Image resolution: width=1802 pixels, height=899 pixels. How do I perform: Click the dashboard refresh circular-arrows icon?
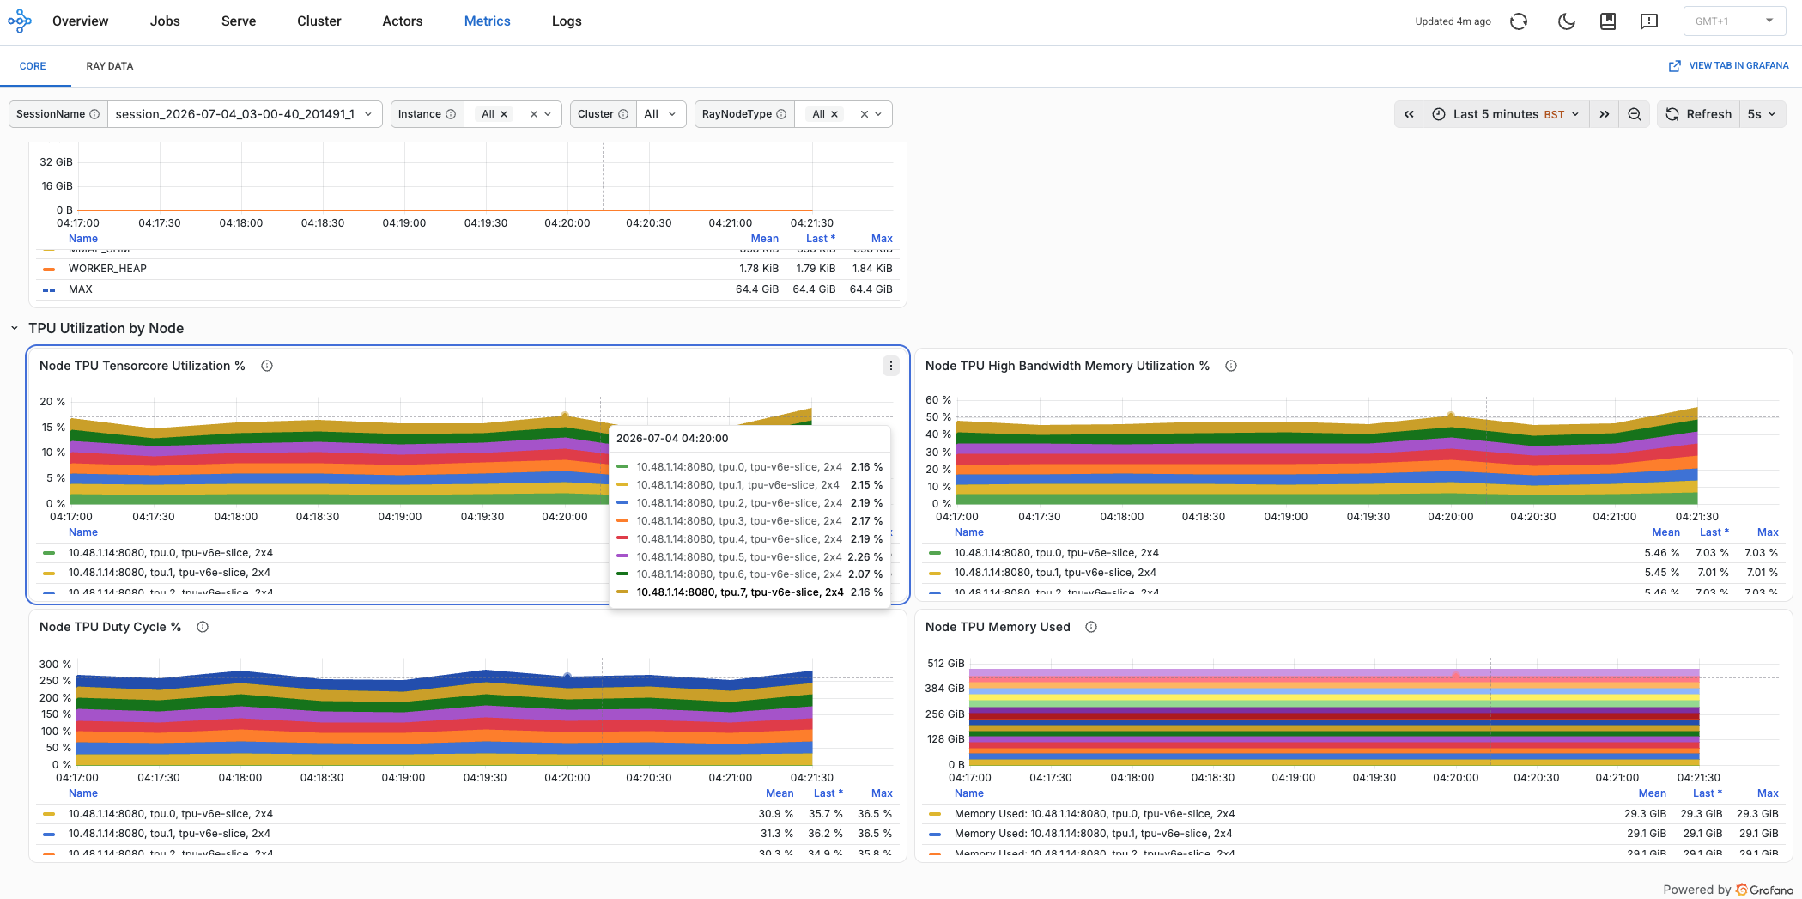[1519, 21]
